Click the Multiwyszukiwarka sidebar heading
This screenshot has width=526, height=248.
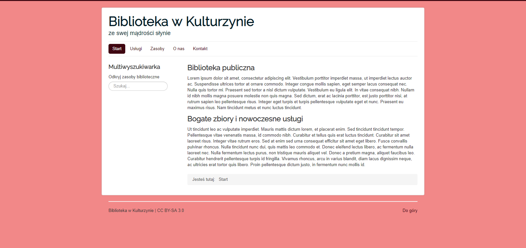134,67
